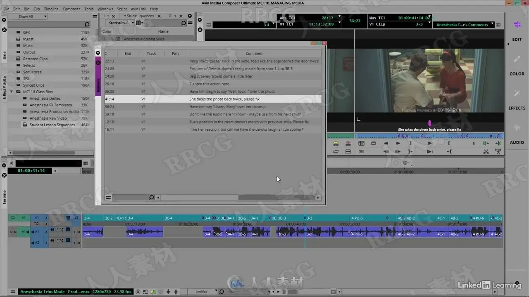Open the Abs TC1 timecode display dropdown
This screenshot has height=297, width=529.
(339, 17)
